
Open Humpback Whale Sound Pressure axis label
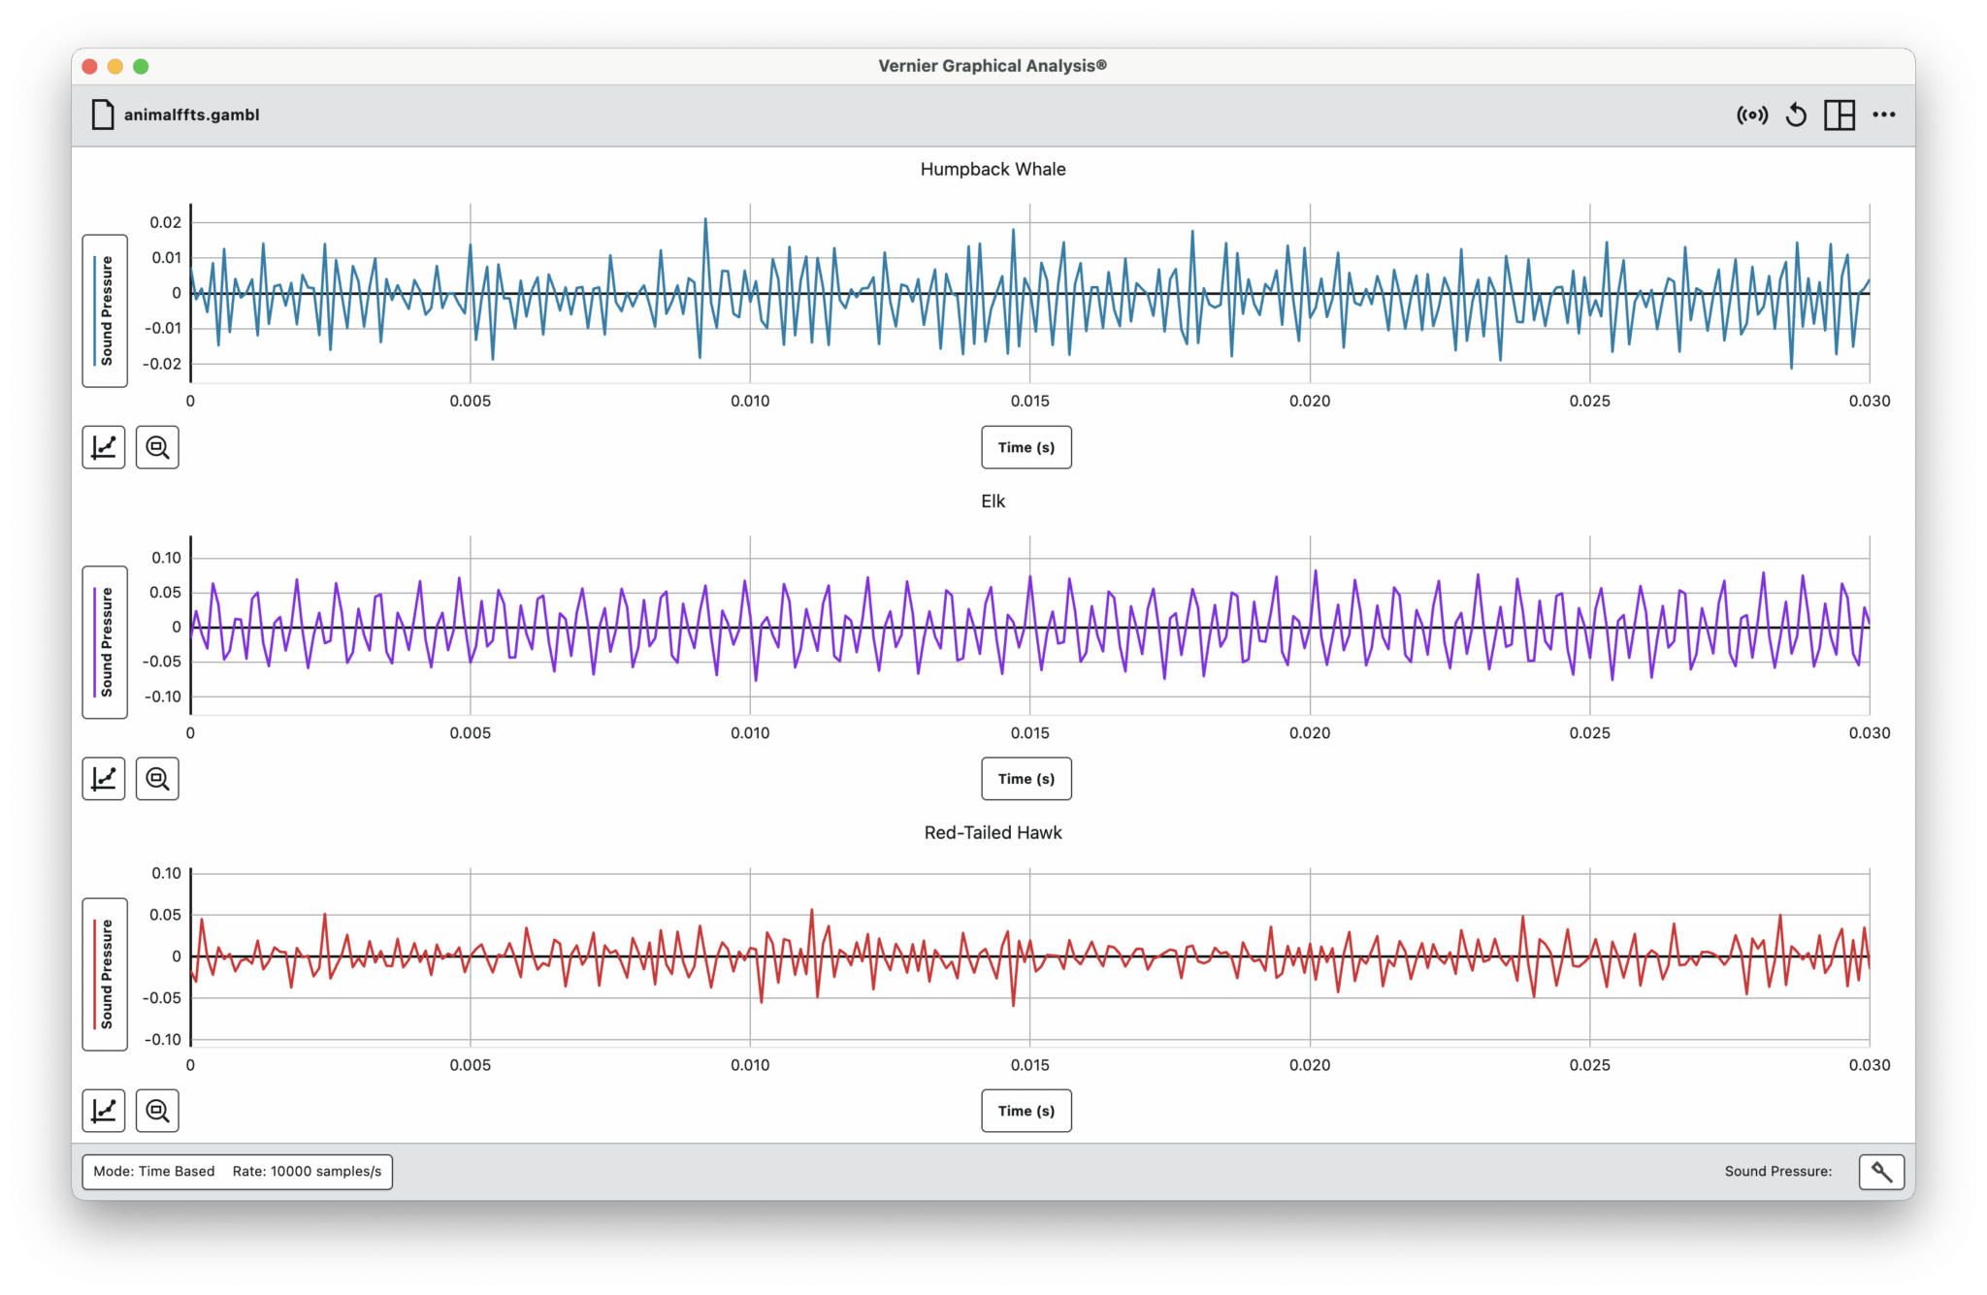pos(105,311)
